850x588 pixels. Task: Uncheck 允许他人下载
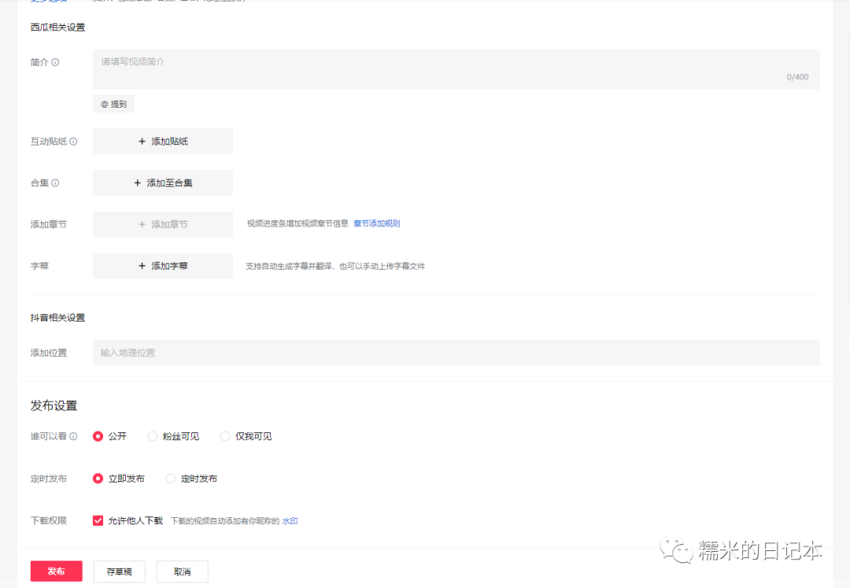click(x=98, y=520)
